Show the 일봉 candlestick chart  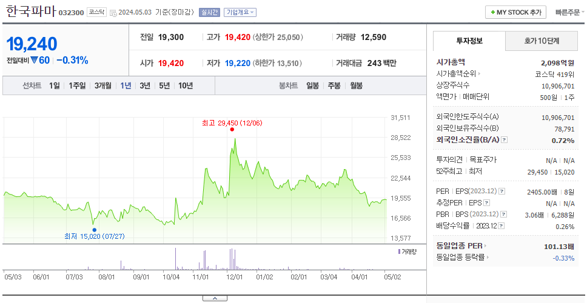312,85
